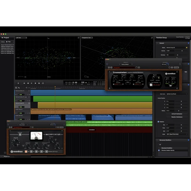Maximize the Left View viewport
Screen dimensions: 191x191
pos(79,38)
